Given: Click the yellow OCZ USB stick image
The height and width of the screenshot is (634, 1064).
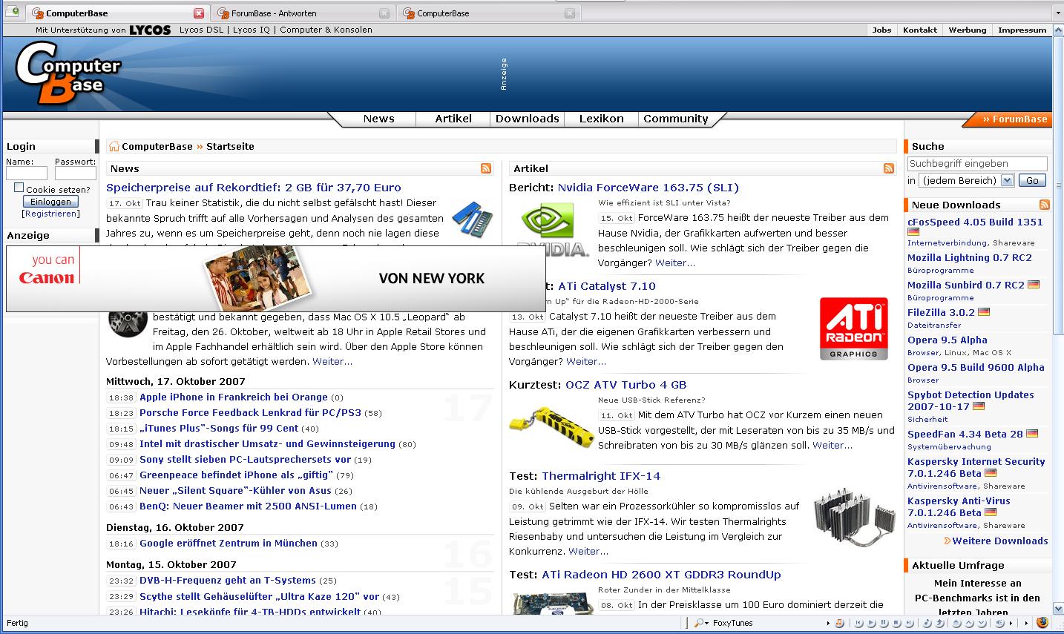Looking at the screenshot, I should [x=552, y=426].
